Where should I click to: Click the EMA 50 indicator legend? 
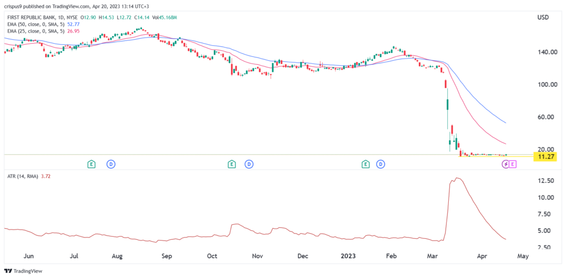click(x=36, y=24)
